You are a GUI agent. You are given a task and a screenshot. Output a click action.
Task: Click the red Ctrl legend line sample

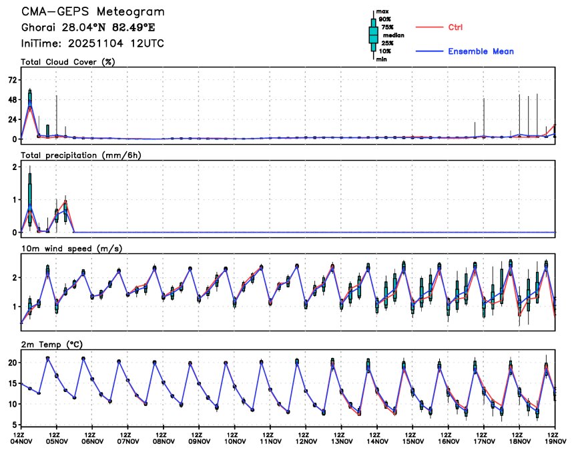tap(429, 27)
